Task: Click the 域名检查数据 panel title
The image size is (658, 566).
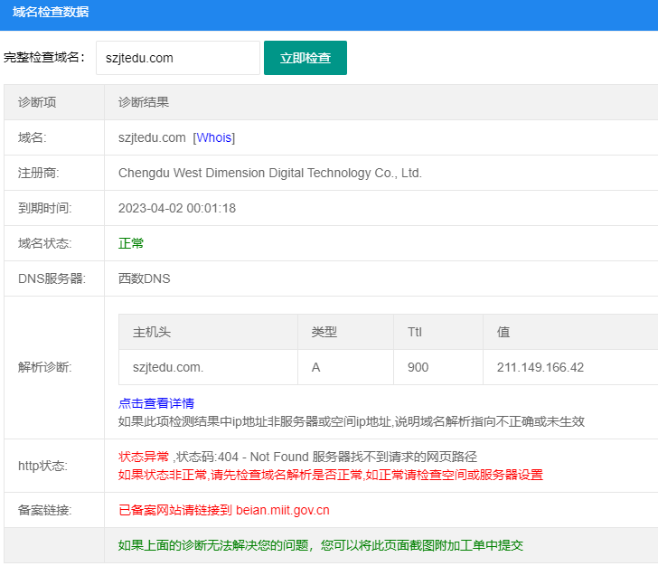Action: click(x=51, y=13)
